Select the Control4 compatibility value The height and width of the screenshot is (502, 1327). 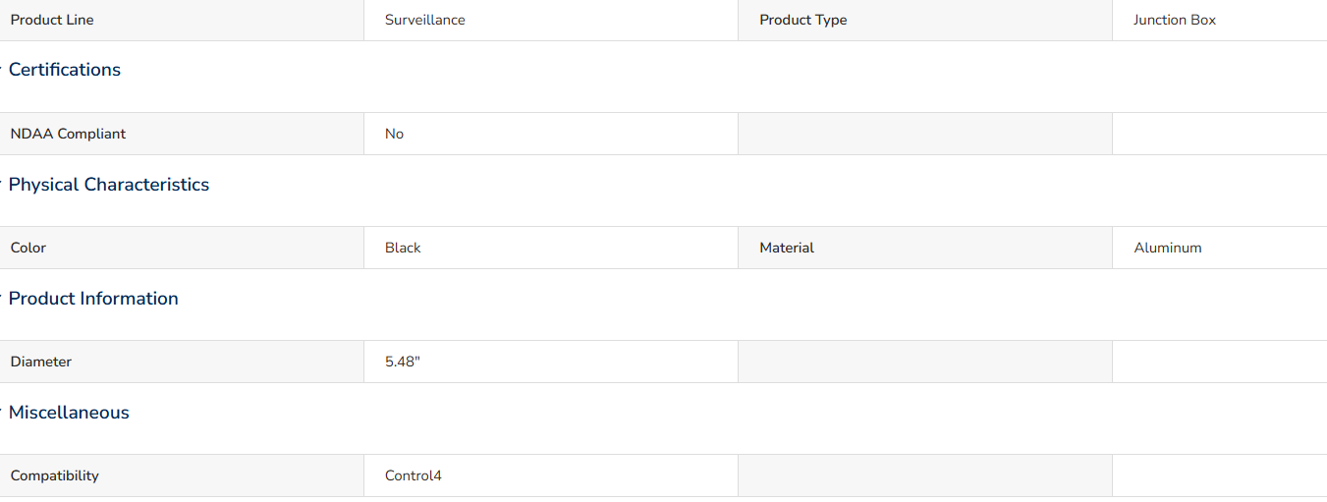(414, 475)
